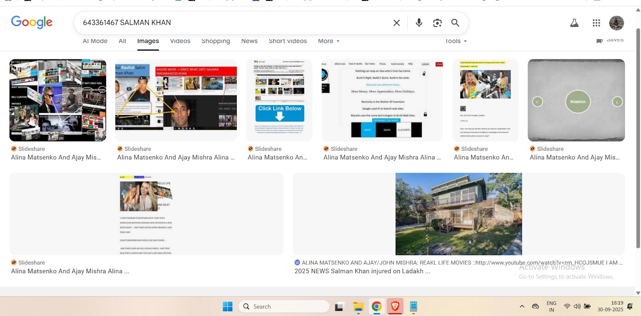Open File Explorer from the taskbar
Image resolution: width=641 pixels, height=316 pixels.
(358, 306)
